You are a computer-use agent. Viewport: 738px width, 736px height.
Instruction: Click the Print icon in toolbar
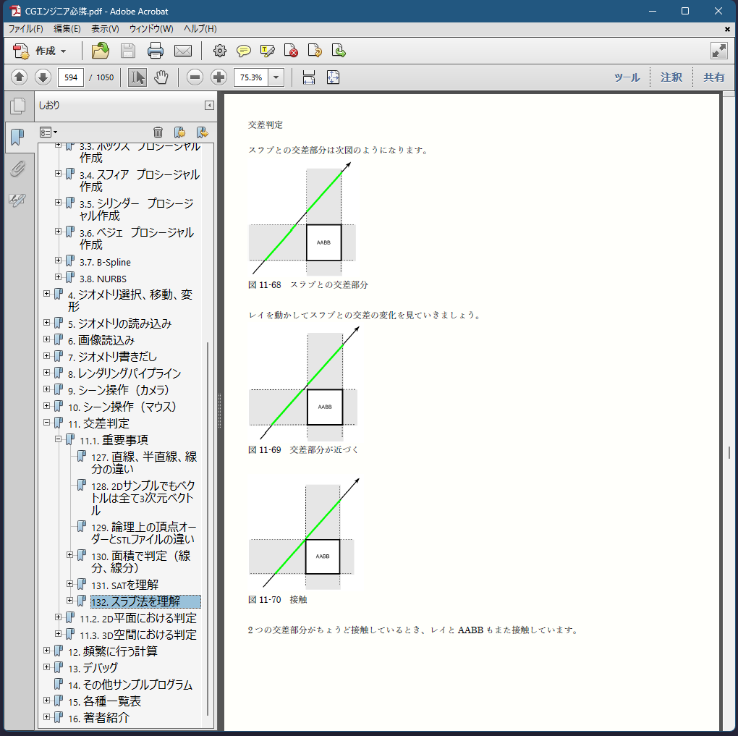(156, 51)
